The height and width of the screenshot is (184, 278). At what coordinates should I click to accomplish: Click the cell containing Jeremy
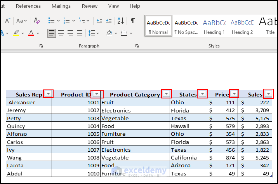coord(29,110)
